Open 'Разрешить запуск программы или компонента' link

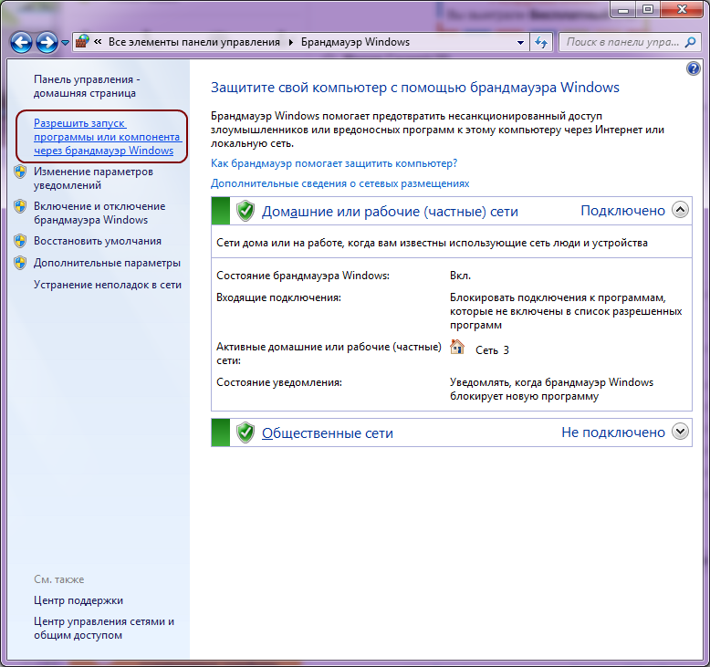pyautogui.click(x=108, y=137)
